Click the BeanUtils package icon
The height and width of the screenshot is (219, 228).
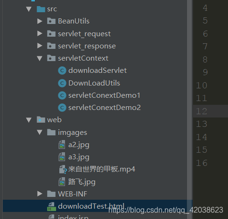click(51, 21)
